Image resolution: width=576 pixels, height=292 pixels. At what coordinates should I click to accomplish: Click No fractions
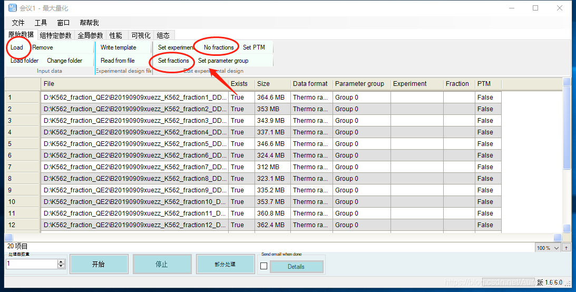[219, 47]
